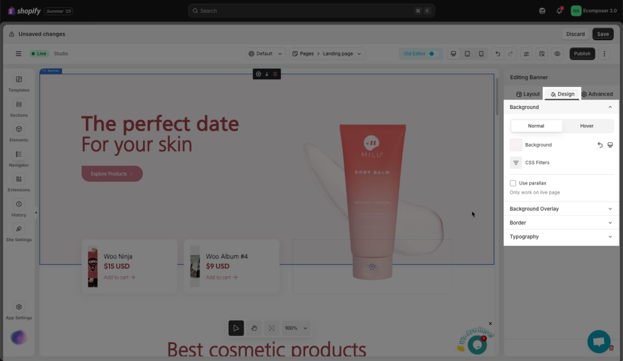Viewport: 623px width, 361px height.
Task: Expand the Border section
Action: pyautogui.click(x=561, y=223)
